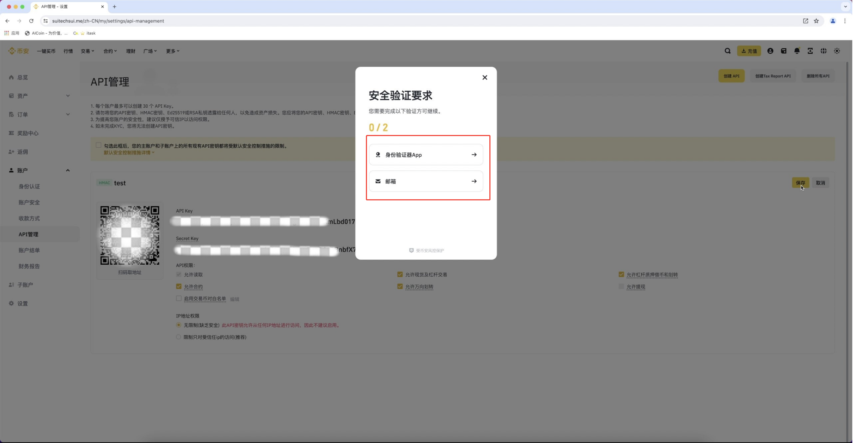Expand the 资产 sidebar section
Viewport: 853px width, 443px height.
pos(40,96)
